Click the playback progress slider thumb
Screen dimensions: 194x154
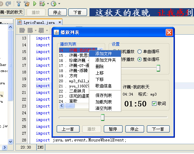[102, 117]
